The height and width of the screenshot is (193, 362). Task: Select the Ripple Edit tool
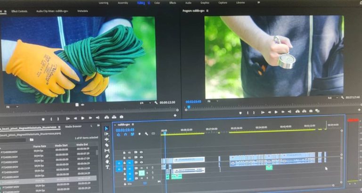click(107, 139)
